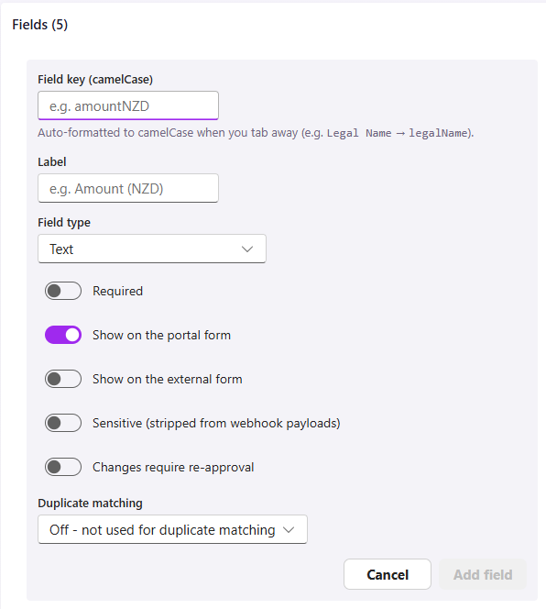Screen dimensions: 546x609
Task: Click the Add field button
Action: click(x=483, y=574)
